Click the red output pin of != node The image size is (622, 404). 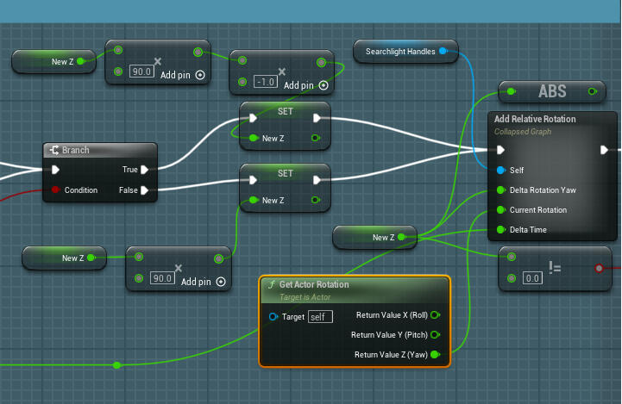pos(599,268)
